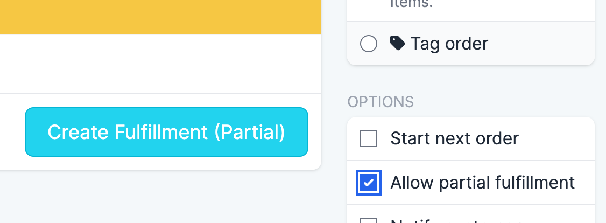The width and height of the screenshot is (606, 223).
Task: Click the white area above Create Fulfillment
Action: [160, 64]
